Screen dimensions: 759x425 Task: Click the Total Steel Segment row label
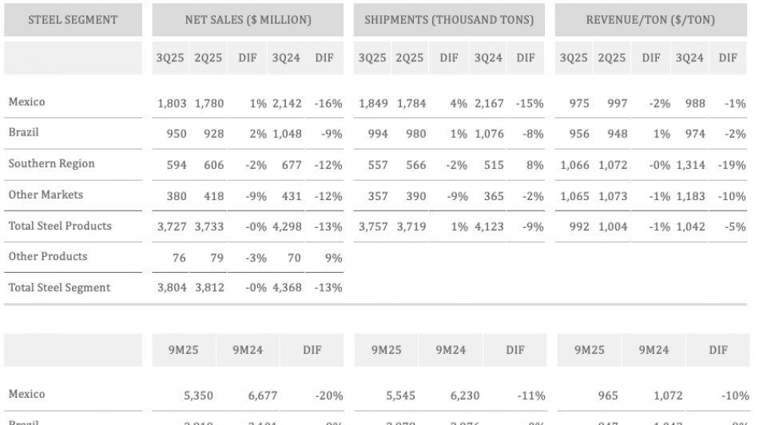(x=59, y=288)
